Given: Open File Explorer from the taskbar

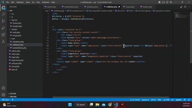Looking at the screenshot, I should point(97,105).
